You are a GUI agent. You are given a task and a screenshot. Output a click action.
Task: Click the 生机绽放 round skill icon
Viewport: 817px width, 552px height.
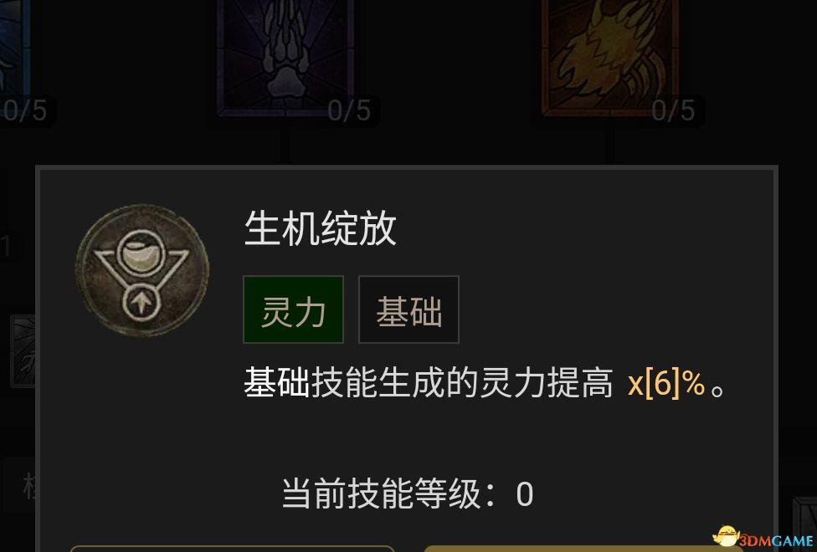click(142, 270)
